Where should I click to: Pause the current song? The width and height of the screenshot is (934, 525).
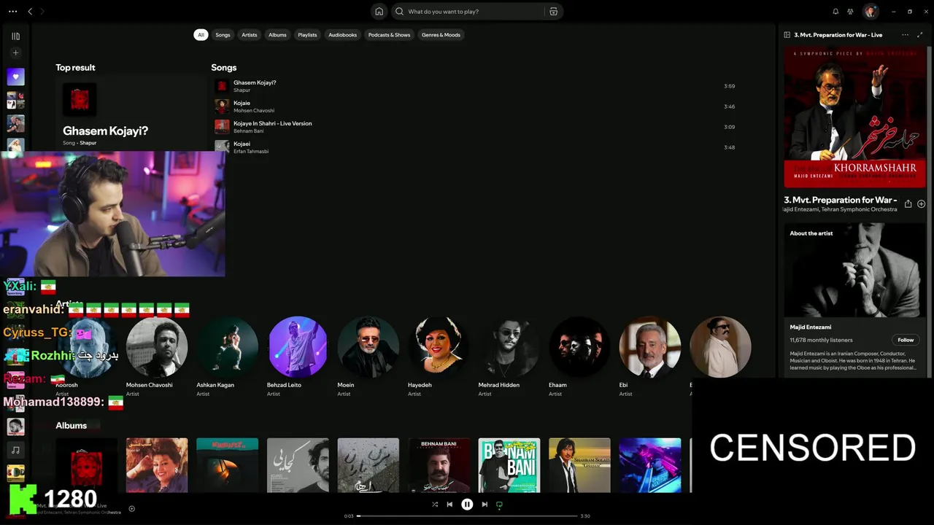pos(467,504)
